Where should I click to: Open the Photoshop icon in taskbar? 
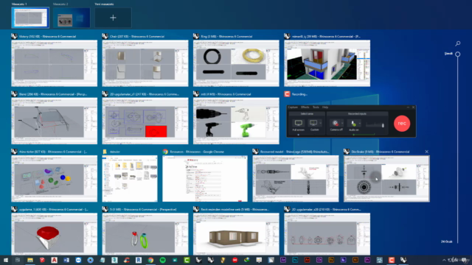click(295, 260)
